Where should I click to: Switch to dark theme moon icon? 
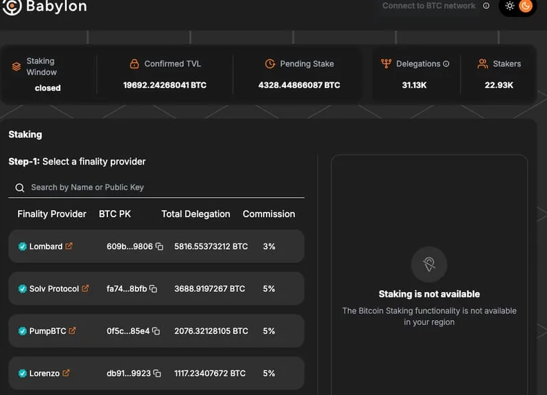526,6
